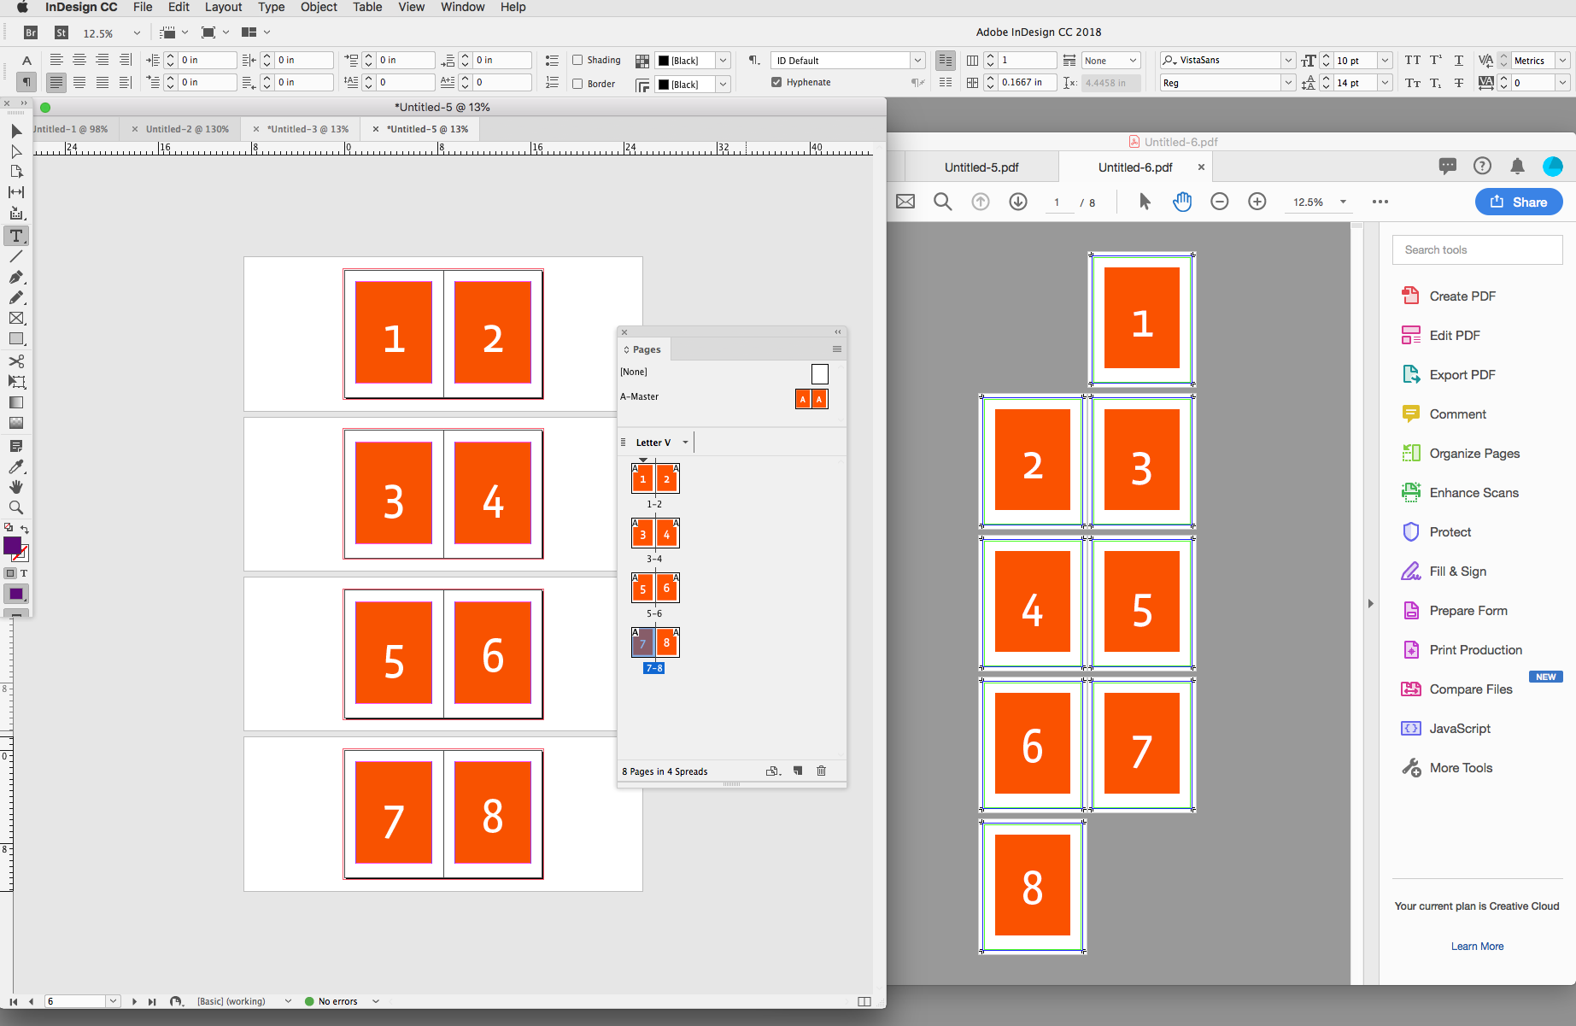Open the Letter V page size dropdown

tap(685, 443)
